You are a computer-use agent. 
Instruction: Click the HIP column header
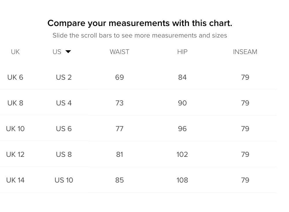pyautogui.click(x=182, y=52)
